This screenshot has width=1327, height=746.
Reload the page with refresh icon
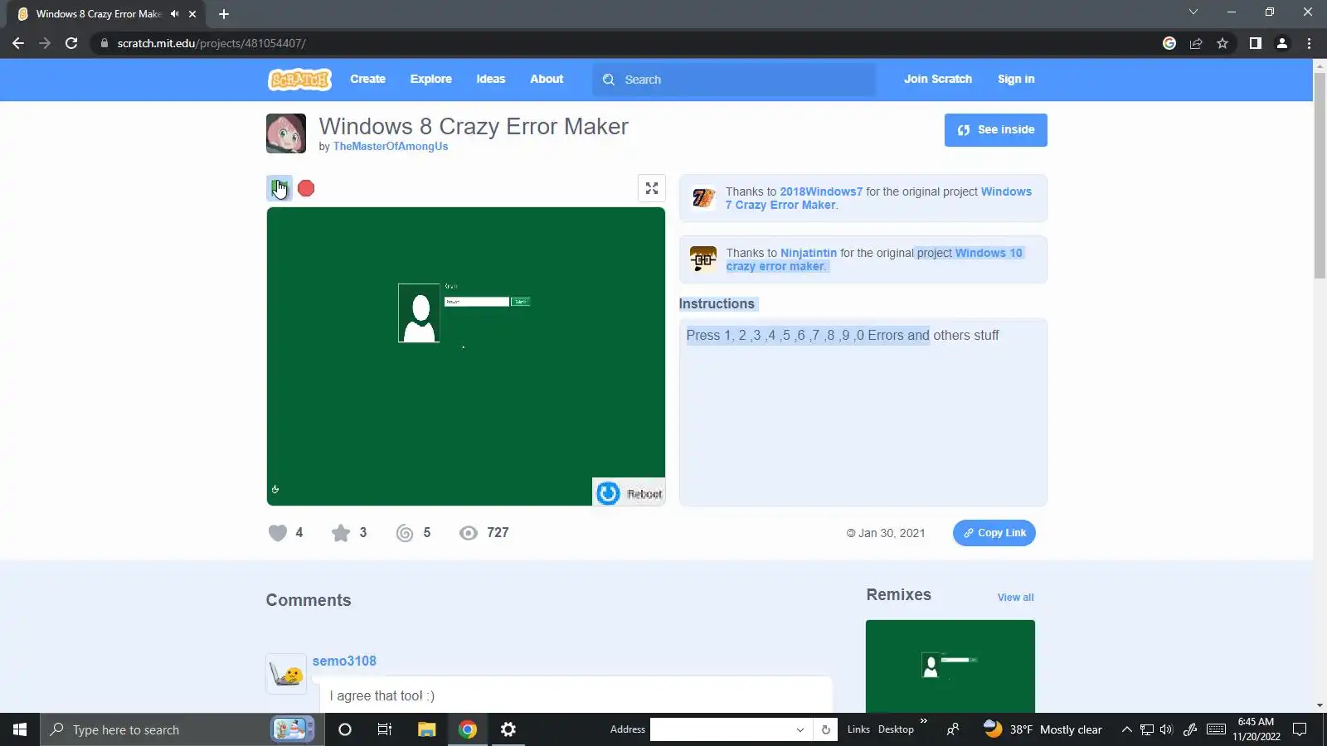(71, 43)
